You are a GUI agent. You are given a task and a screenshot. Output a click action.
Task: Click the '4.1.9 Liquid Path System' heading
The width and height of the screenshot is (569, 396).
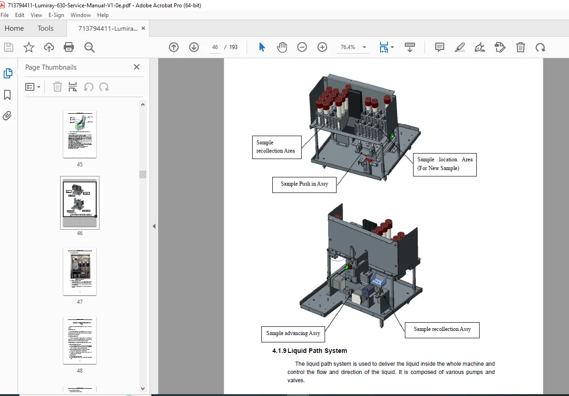click(x=309, y=351)
